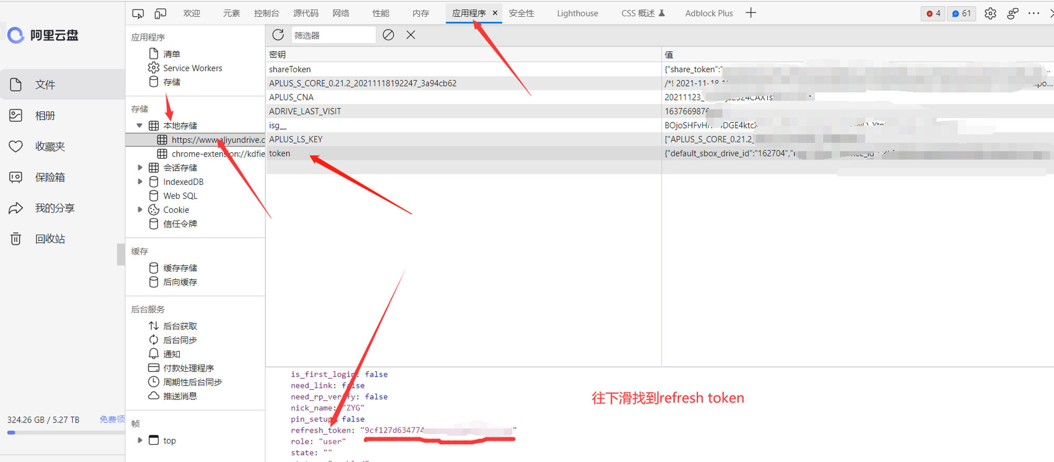Toggle the device emulation icon
The image size is (1054, 462).
pos(160,14)
